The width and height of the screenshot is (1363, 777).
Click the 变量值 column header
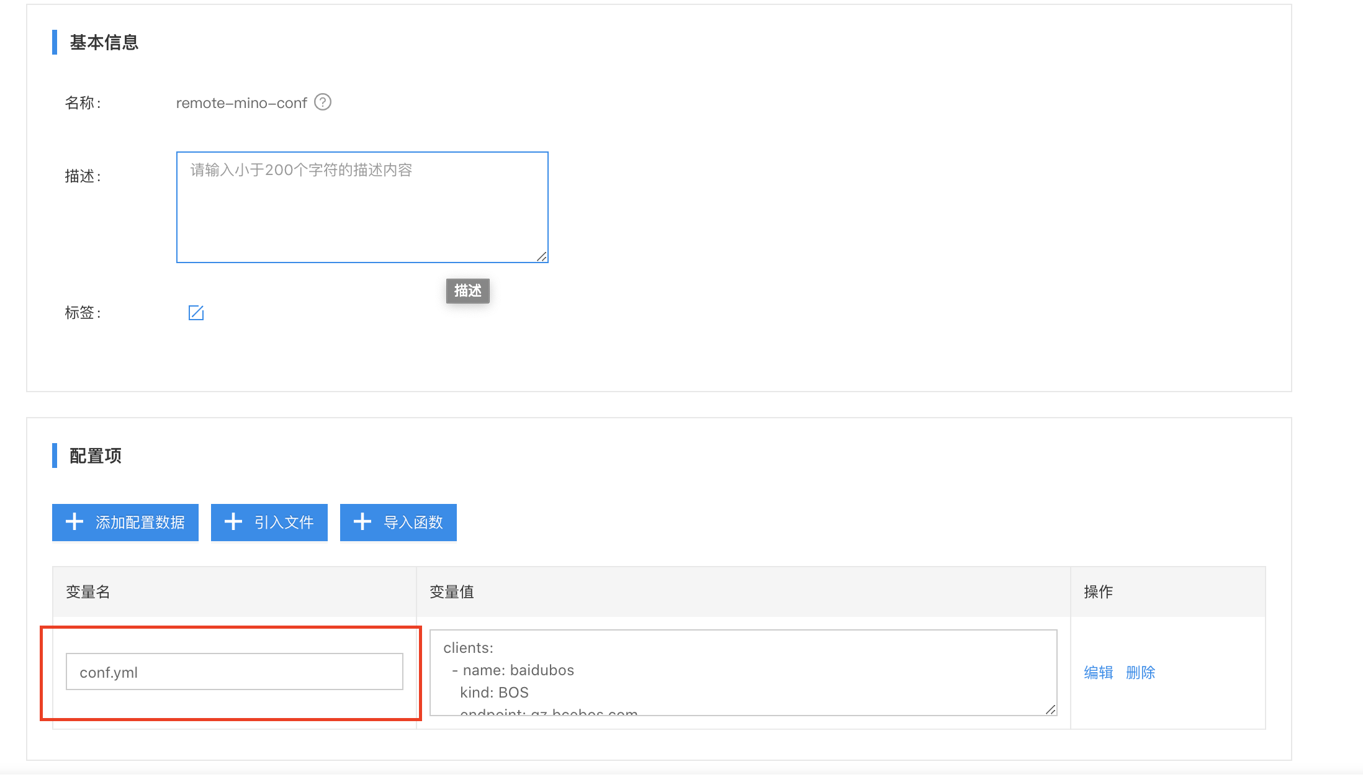coord(744,592)
